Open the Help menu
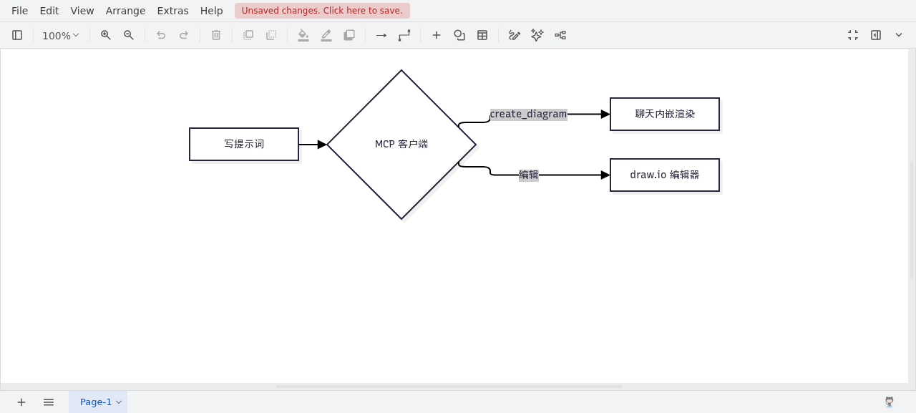Screen dimensions: 916x413 tap(212, 11)
